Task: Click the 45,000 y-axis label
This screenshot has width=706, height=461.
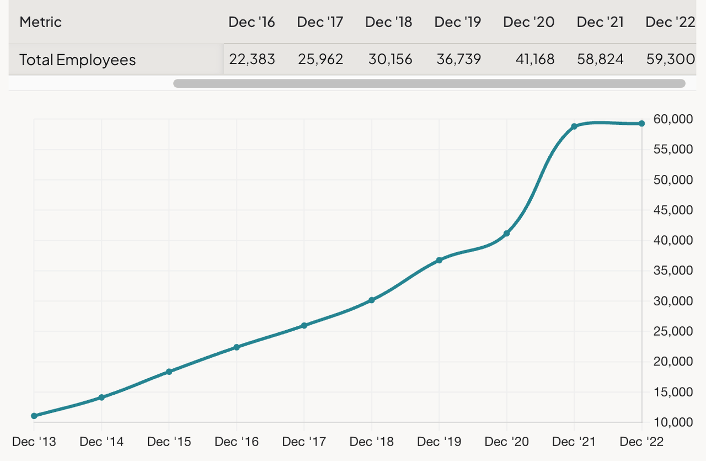Action: coord(673,210)
